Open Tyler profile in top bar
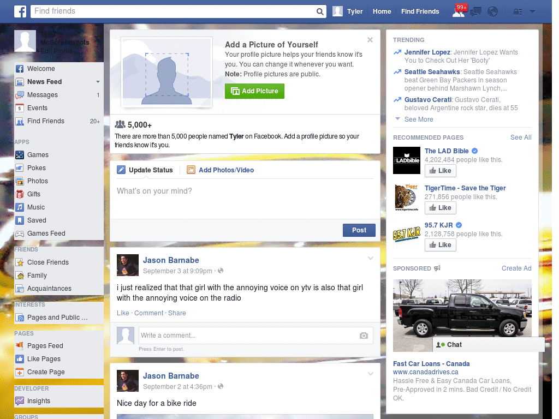Screen dimensions: 559x419 click(x=348, y=11)
